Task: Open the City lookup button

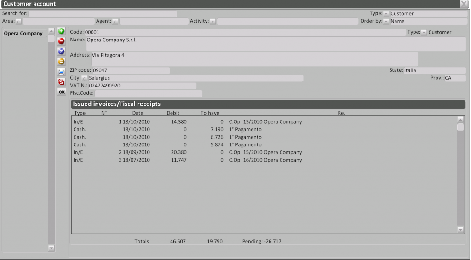Action: point(84,78)
